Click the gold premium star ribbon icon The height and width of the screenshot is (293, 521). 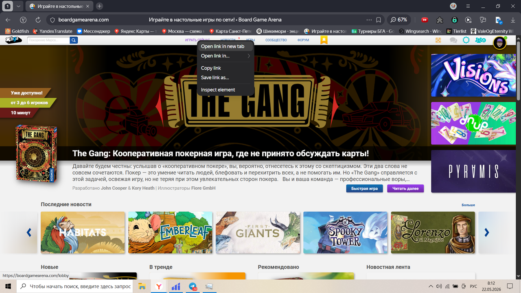(x=324, y=40)
